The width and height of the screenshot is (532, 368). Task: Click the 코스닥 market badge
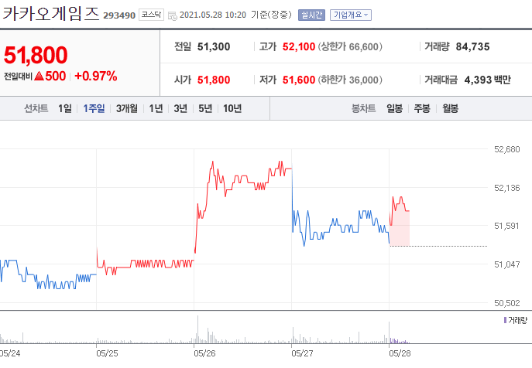click(151, 15)
